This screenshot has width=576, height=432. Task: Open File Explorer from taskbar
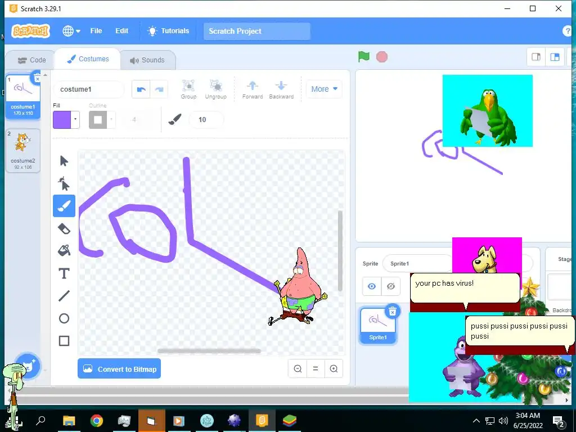tap(69, 420)
